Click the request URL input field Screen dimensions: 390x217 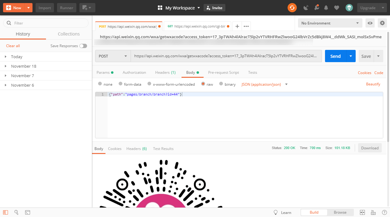tap(226, 56)
